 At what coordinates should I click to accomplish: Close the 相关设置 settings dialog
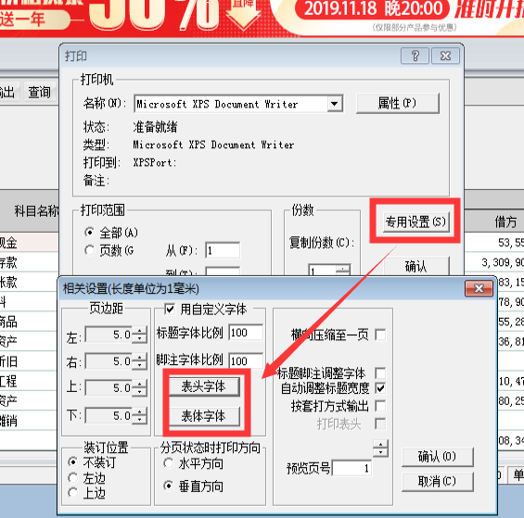(x=479, y=288)
